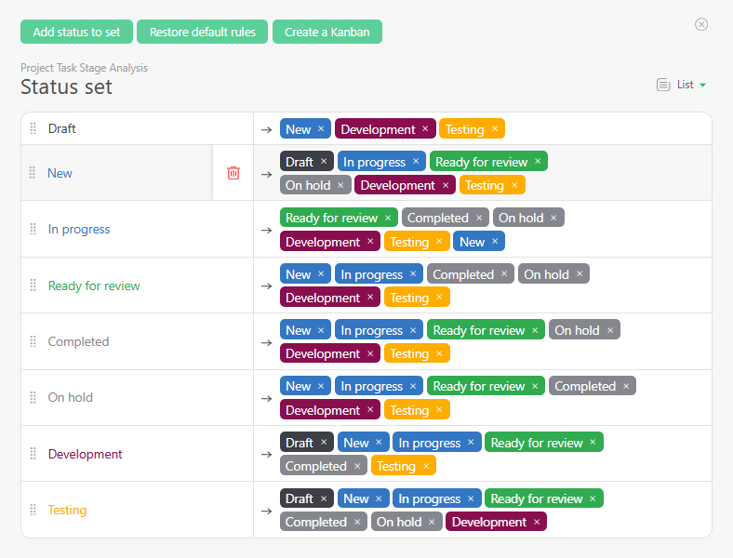This screenshot has height=558, width=733.
Task: Click the Add status to set button
Action: click(76, 32)
